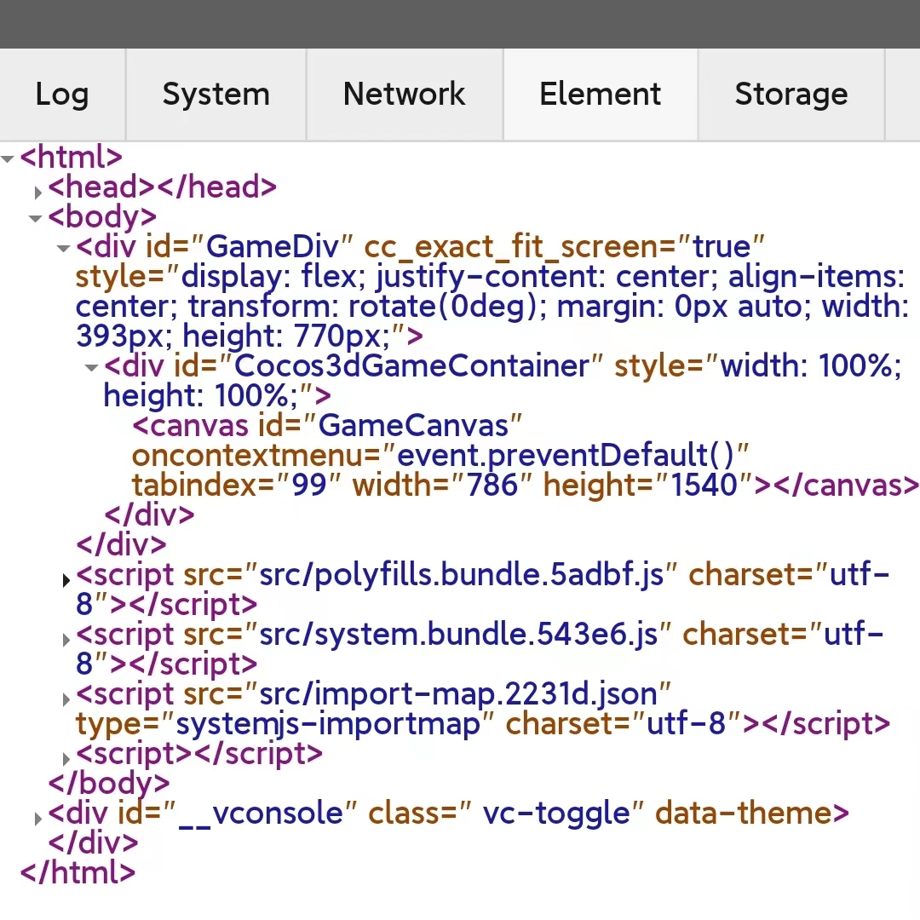Image resolution: width=920 pixels, height=920 pixels.
Task: Expand the system.bundle script node
Action: (x=66, y=640)
